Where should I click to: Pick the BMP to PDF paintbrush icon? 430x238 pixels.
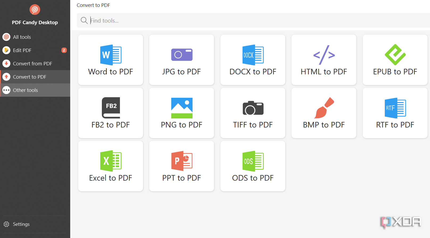(x=324, y=108)
